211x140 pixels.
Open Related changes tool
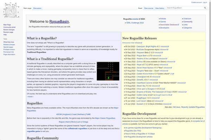[x=9, y=45]
